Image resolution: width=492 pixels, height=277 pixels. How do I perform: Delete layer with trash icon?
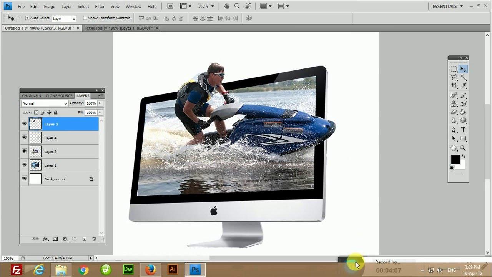(94, 239)
